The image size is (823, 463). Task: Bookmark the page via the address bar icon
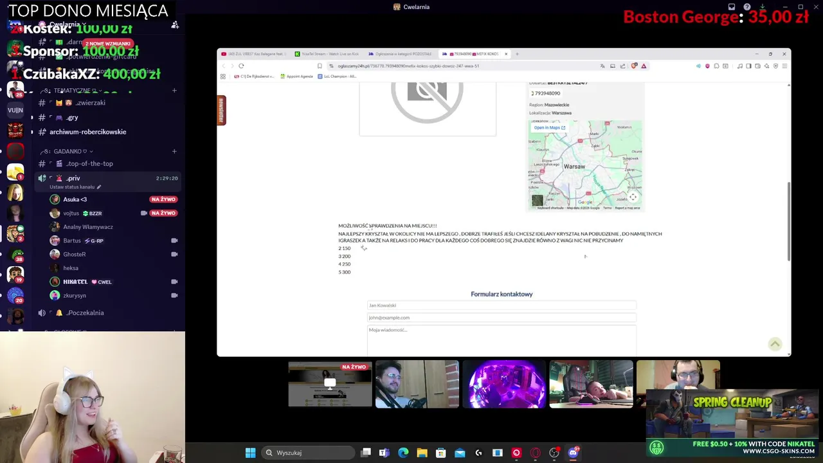coord(320,66)
